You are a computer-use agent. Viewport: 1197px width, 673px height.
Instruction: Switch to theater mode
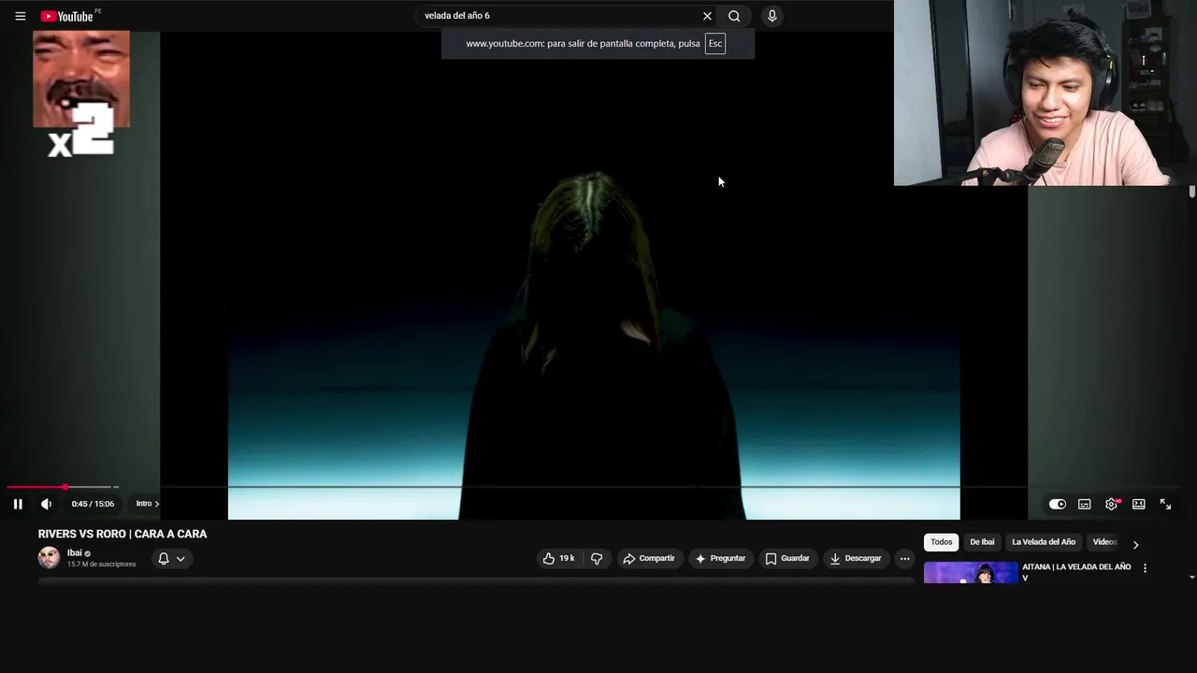pos(1138,504)
